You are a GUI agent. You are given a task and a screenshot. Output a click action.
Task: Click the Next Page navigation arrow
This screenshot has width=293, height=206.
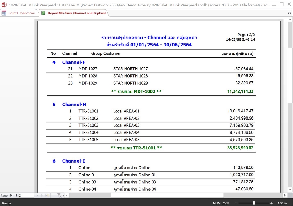point(37,195)
